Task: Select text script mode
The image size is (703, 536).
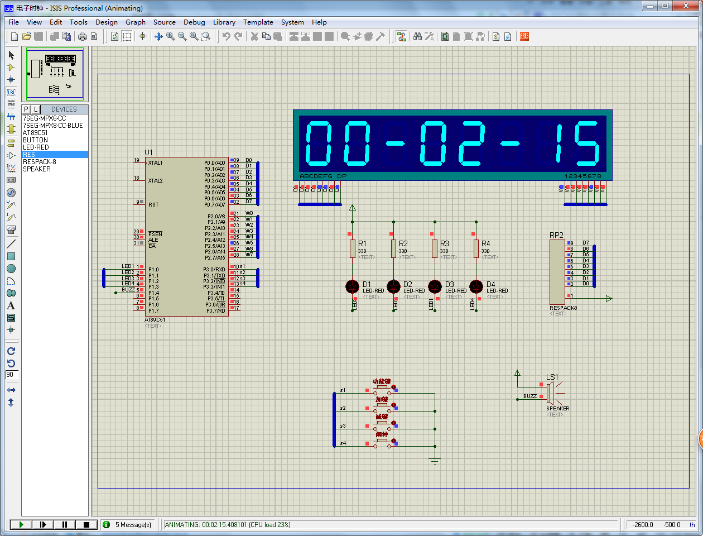Action: click(x=11, y=104)
